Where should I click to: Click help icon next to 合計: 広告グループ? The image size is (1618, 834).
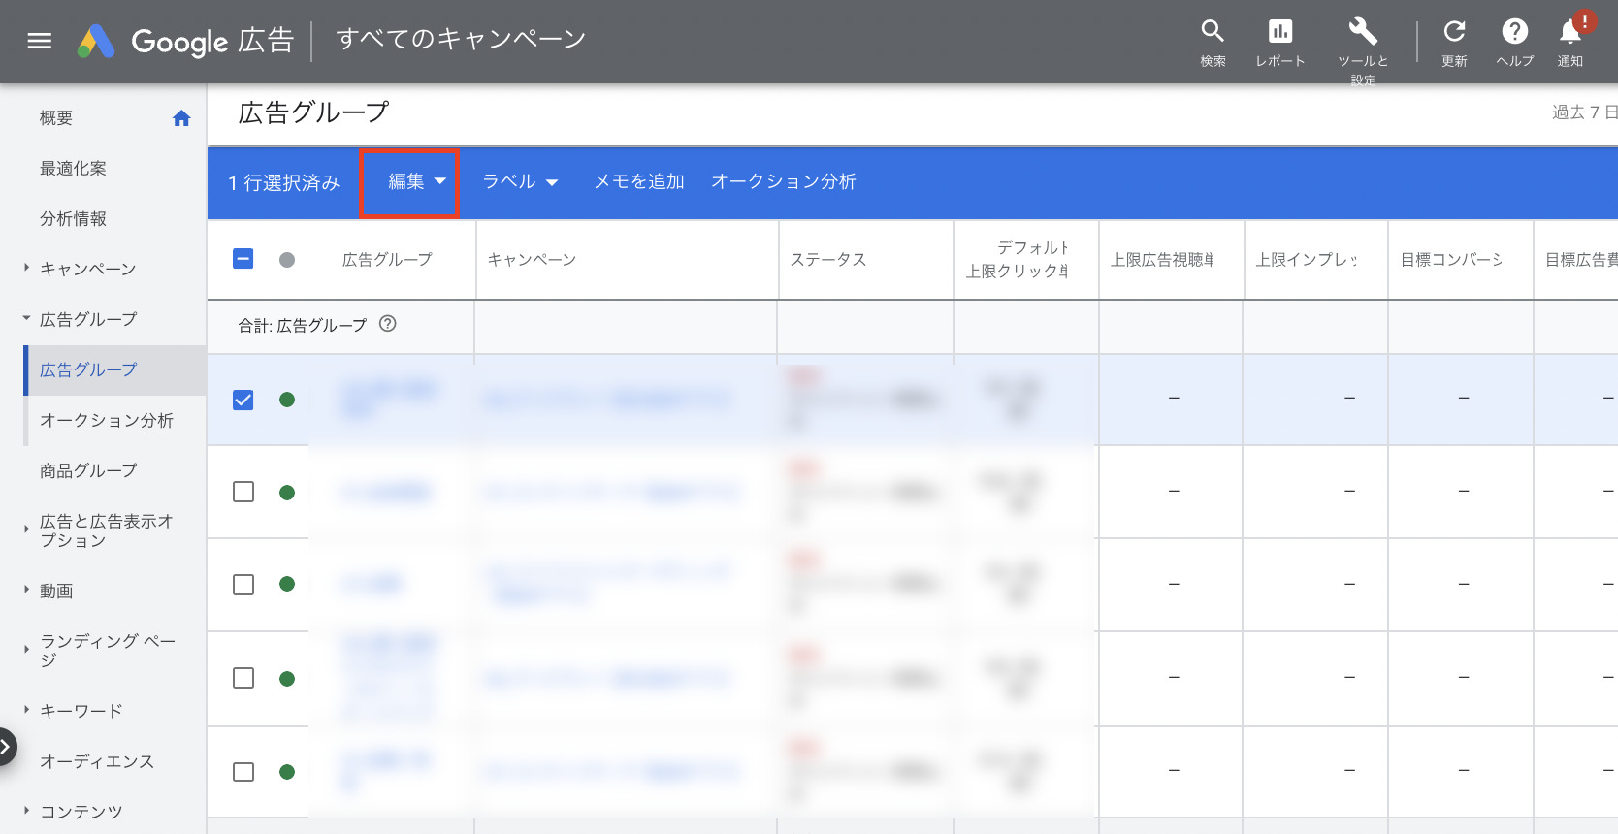click(x=388, y=324)
